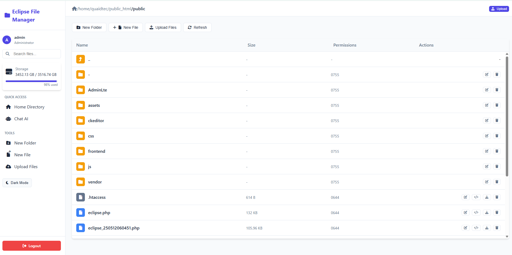512x255 pixels.
Task: Click the Upload button at top right
Action: coord(499,9)
